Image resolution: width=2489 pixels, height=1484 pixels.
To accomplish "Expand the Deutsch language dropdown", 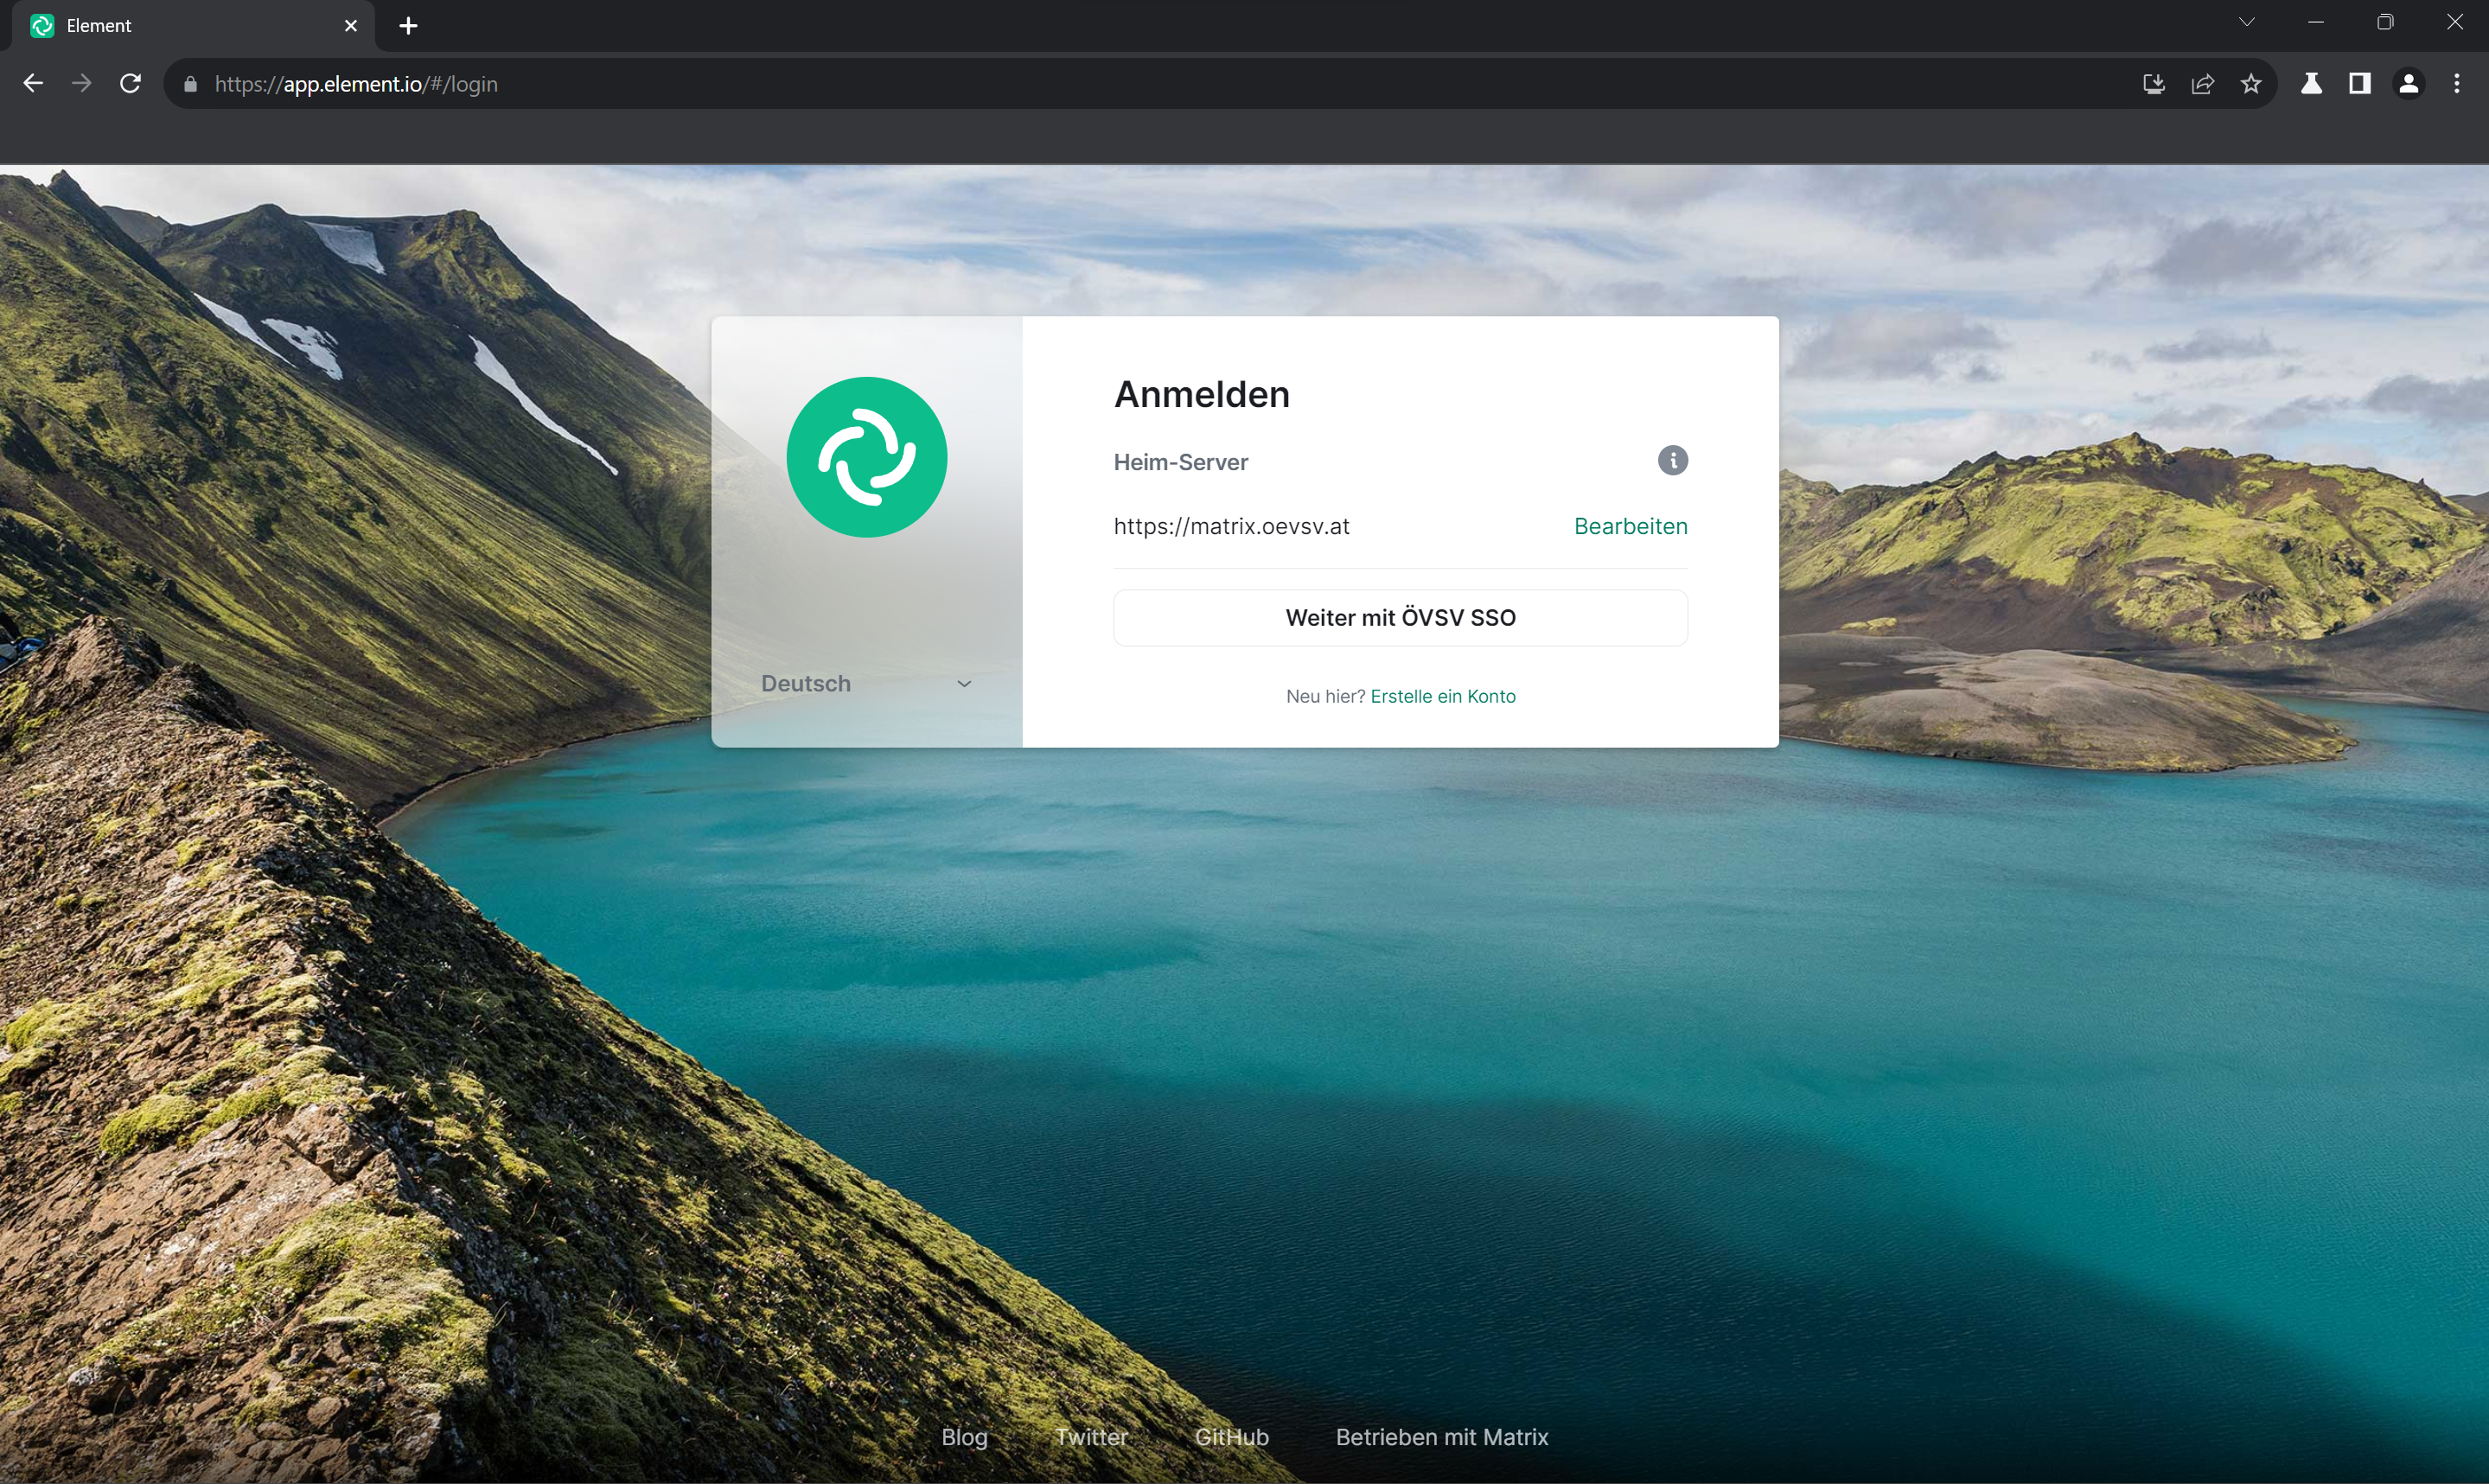I will pyautogui.click(x=867, y=684).
